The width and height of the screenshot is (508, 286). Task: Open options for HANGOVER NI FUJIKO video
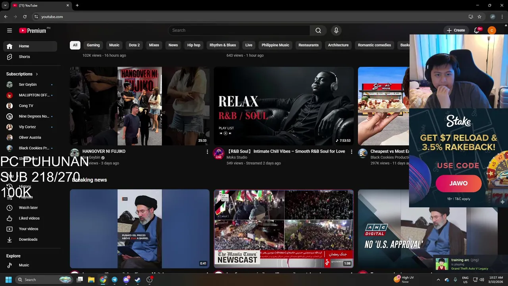[x=207, y=152]
